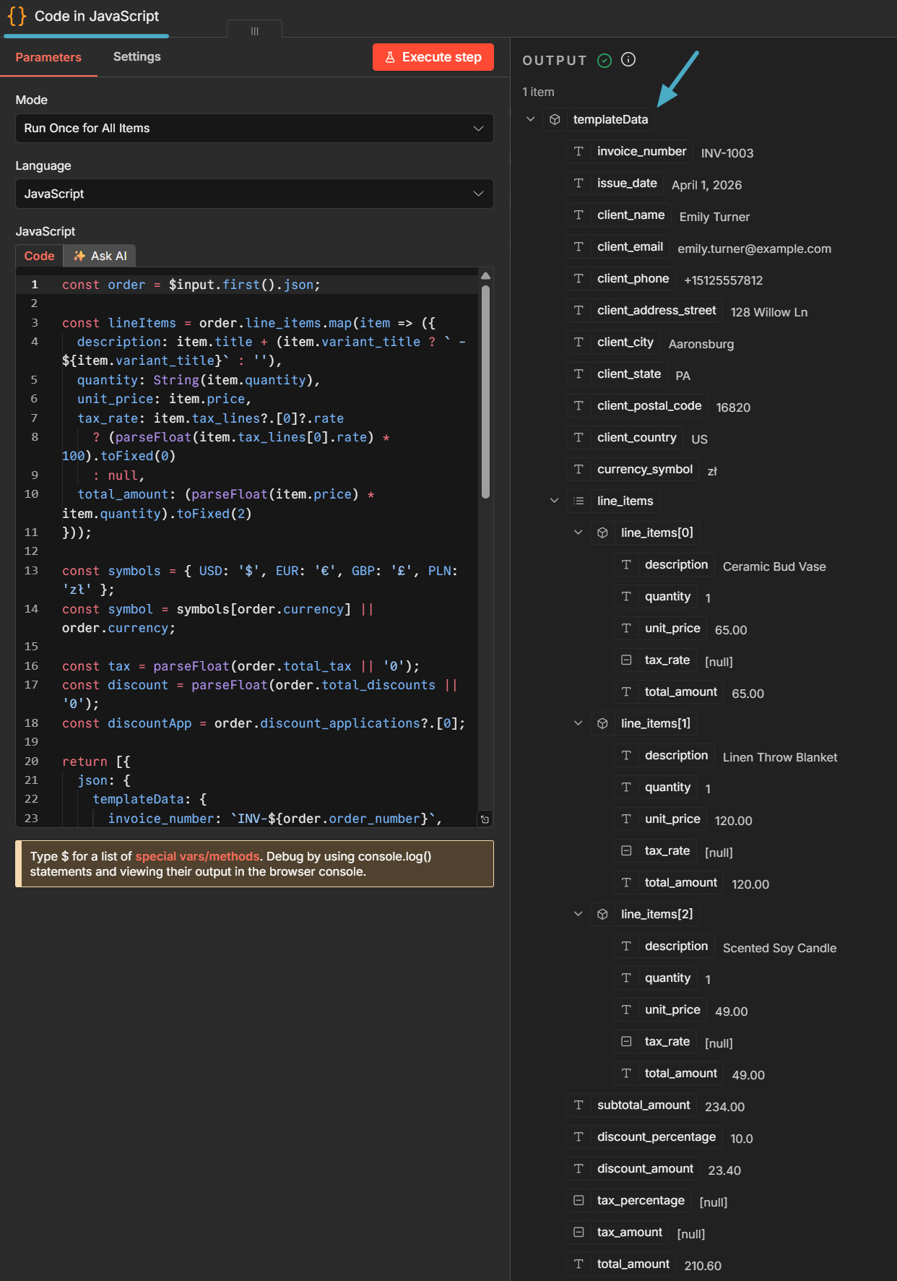Open the special vars/methods link
This screenshot has width=897, height=1281.
[x=197, y=856]
